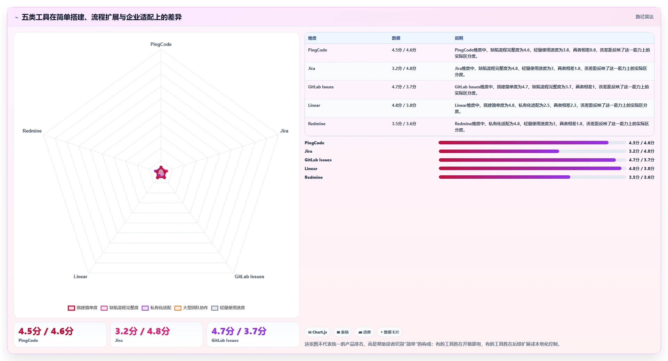
Task: Toggle the 搭建简单度 legend item
Action: coord(83,308)
